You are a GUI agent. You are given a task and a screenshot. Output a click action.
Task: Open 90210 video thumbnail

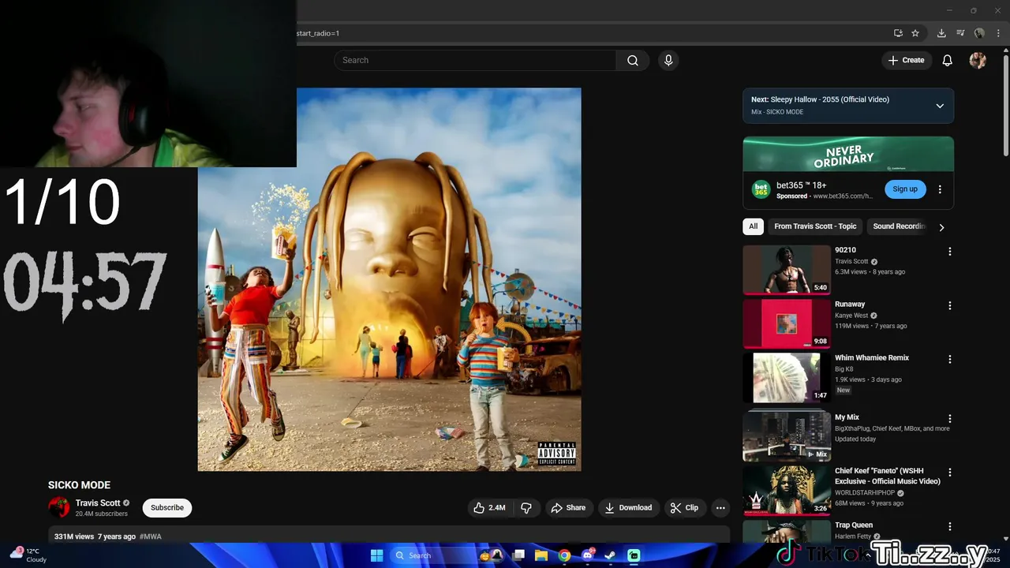(787, 270)
